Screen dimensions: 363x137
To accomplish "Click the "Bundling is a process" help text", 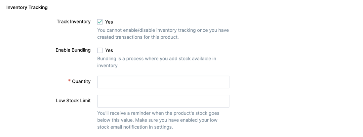I will tap(156, 59).
